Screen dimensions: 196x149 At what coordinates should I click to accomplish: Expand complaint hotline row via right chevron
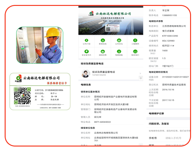click(x=140, y=73)
